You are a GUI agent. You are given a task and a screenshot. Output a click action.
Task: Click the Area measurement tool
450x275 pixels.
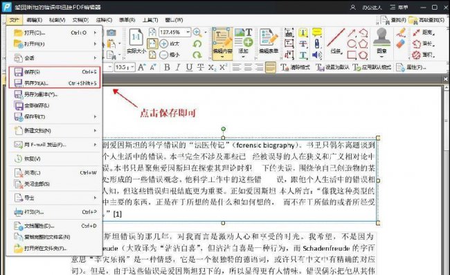coord(423,55)
